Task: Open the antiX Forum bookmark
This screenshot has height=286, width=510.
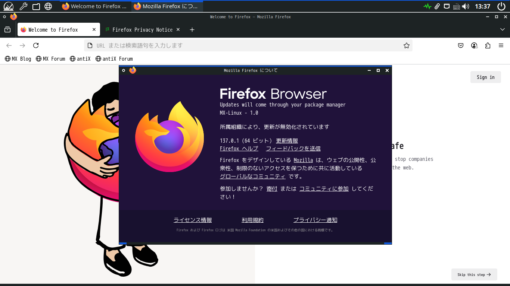Action: (114, 59)
